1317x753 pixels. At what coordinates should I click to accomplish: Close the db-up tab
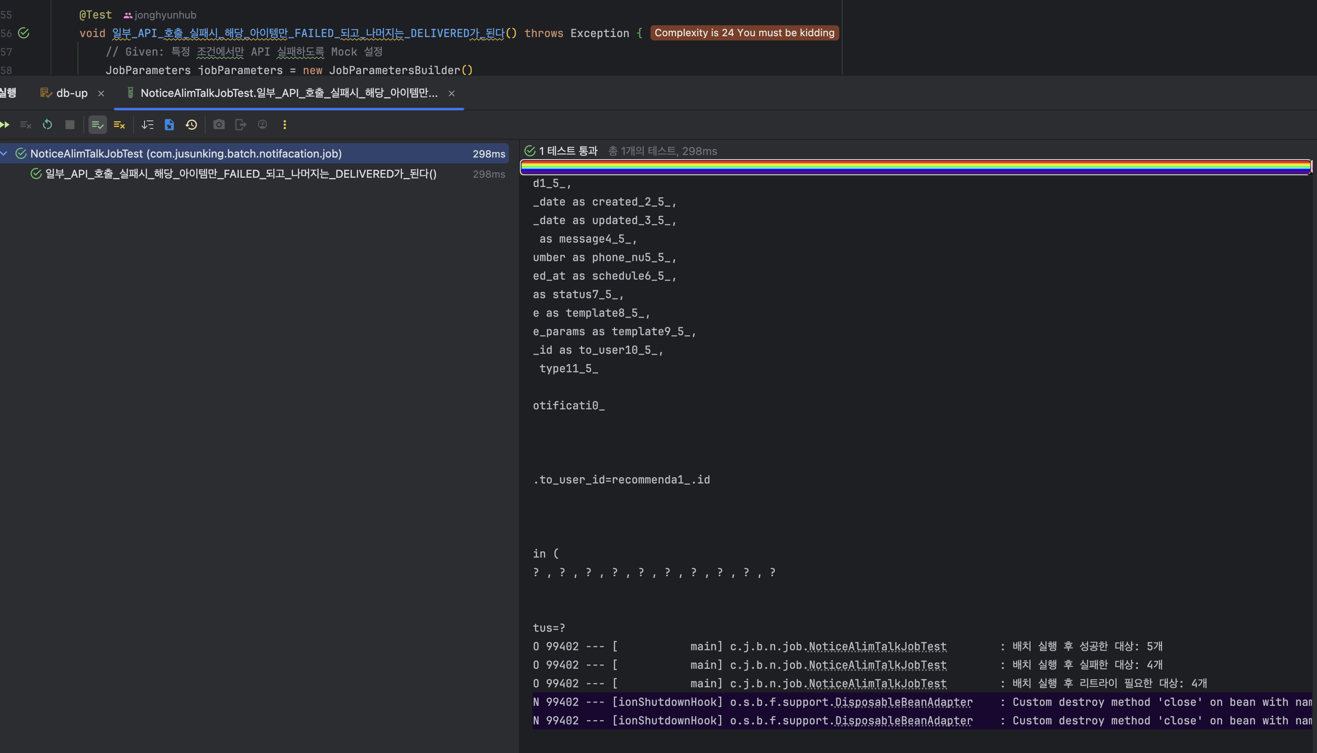pyautogui.click(x=102, y=93)
